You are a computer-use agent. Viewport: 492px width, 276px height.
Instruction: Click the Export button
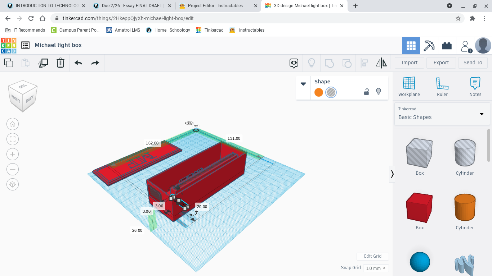click(441, 63)
